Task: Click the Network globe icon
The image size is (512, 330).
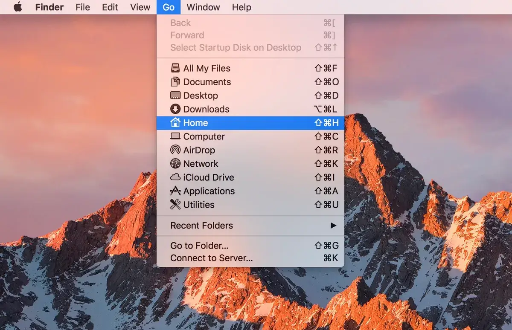Action: tap(175, 164)
